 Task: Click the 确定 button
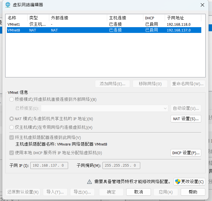pyautogui.click(x=111, y=192)
